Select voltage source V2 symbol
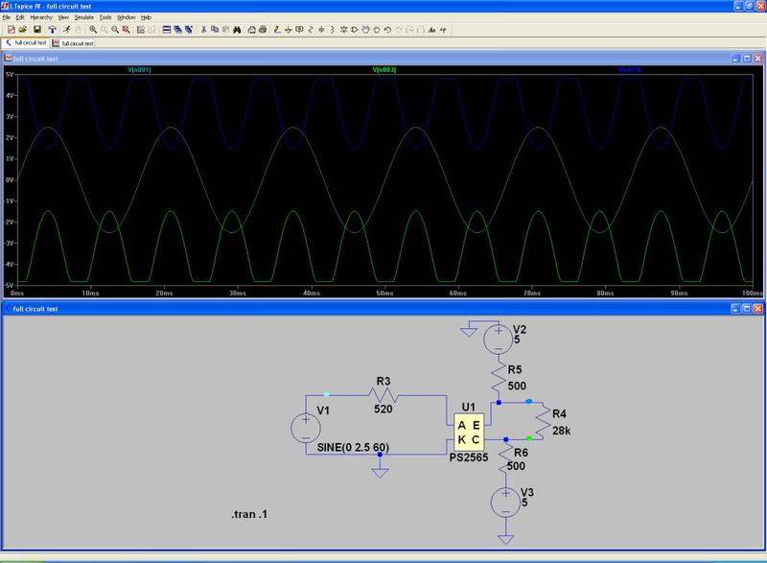 coord(498,339)
